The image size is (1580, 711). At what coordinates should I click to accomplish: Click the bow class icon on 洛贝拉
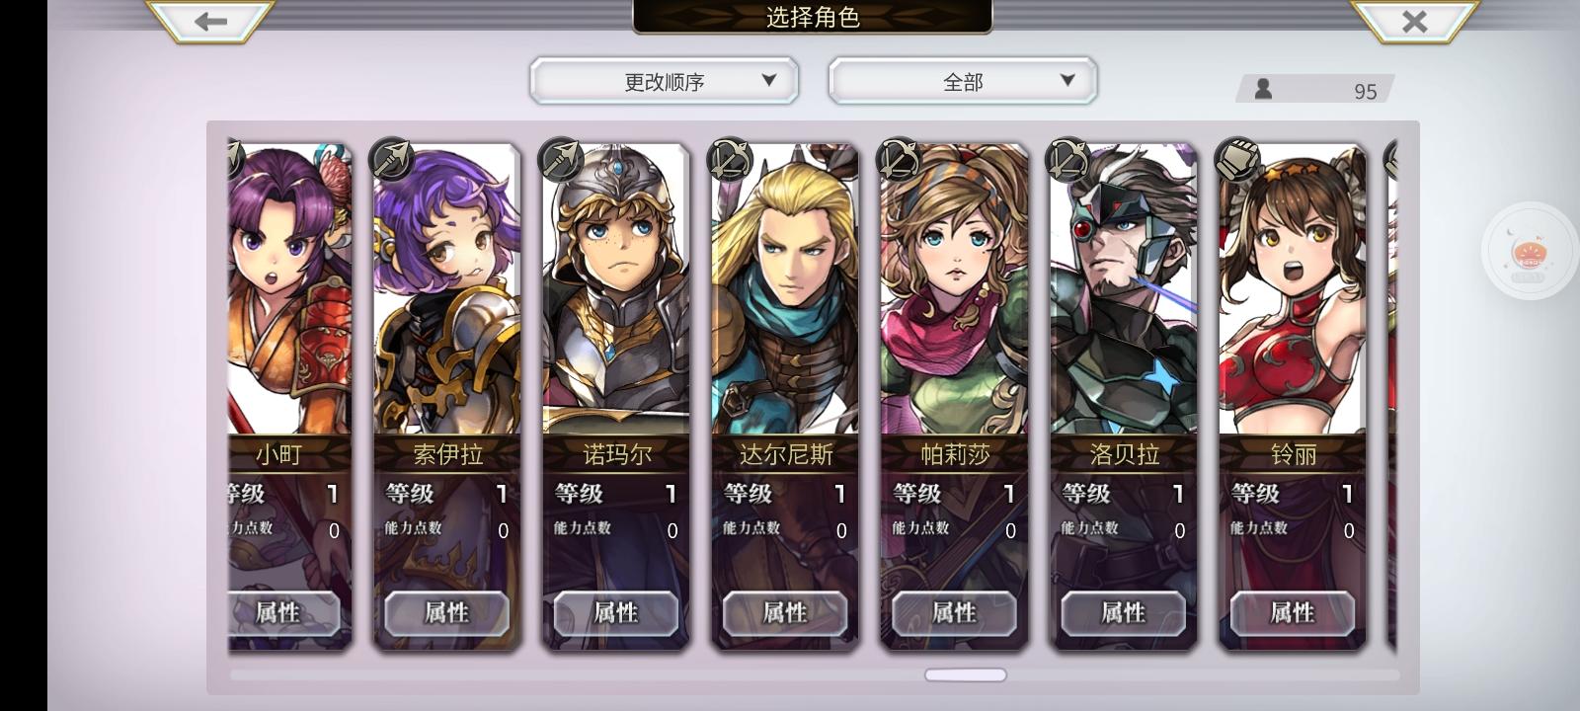tap(1068, 159)
